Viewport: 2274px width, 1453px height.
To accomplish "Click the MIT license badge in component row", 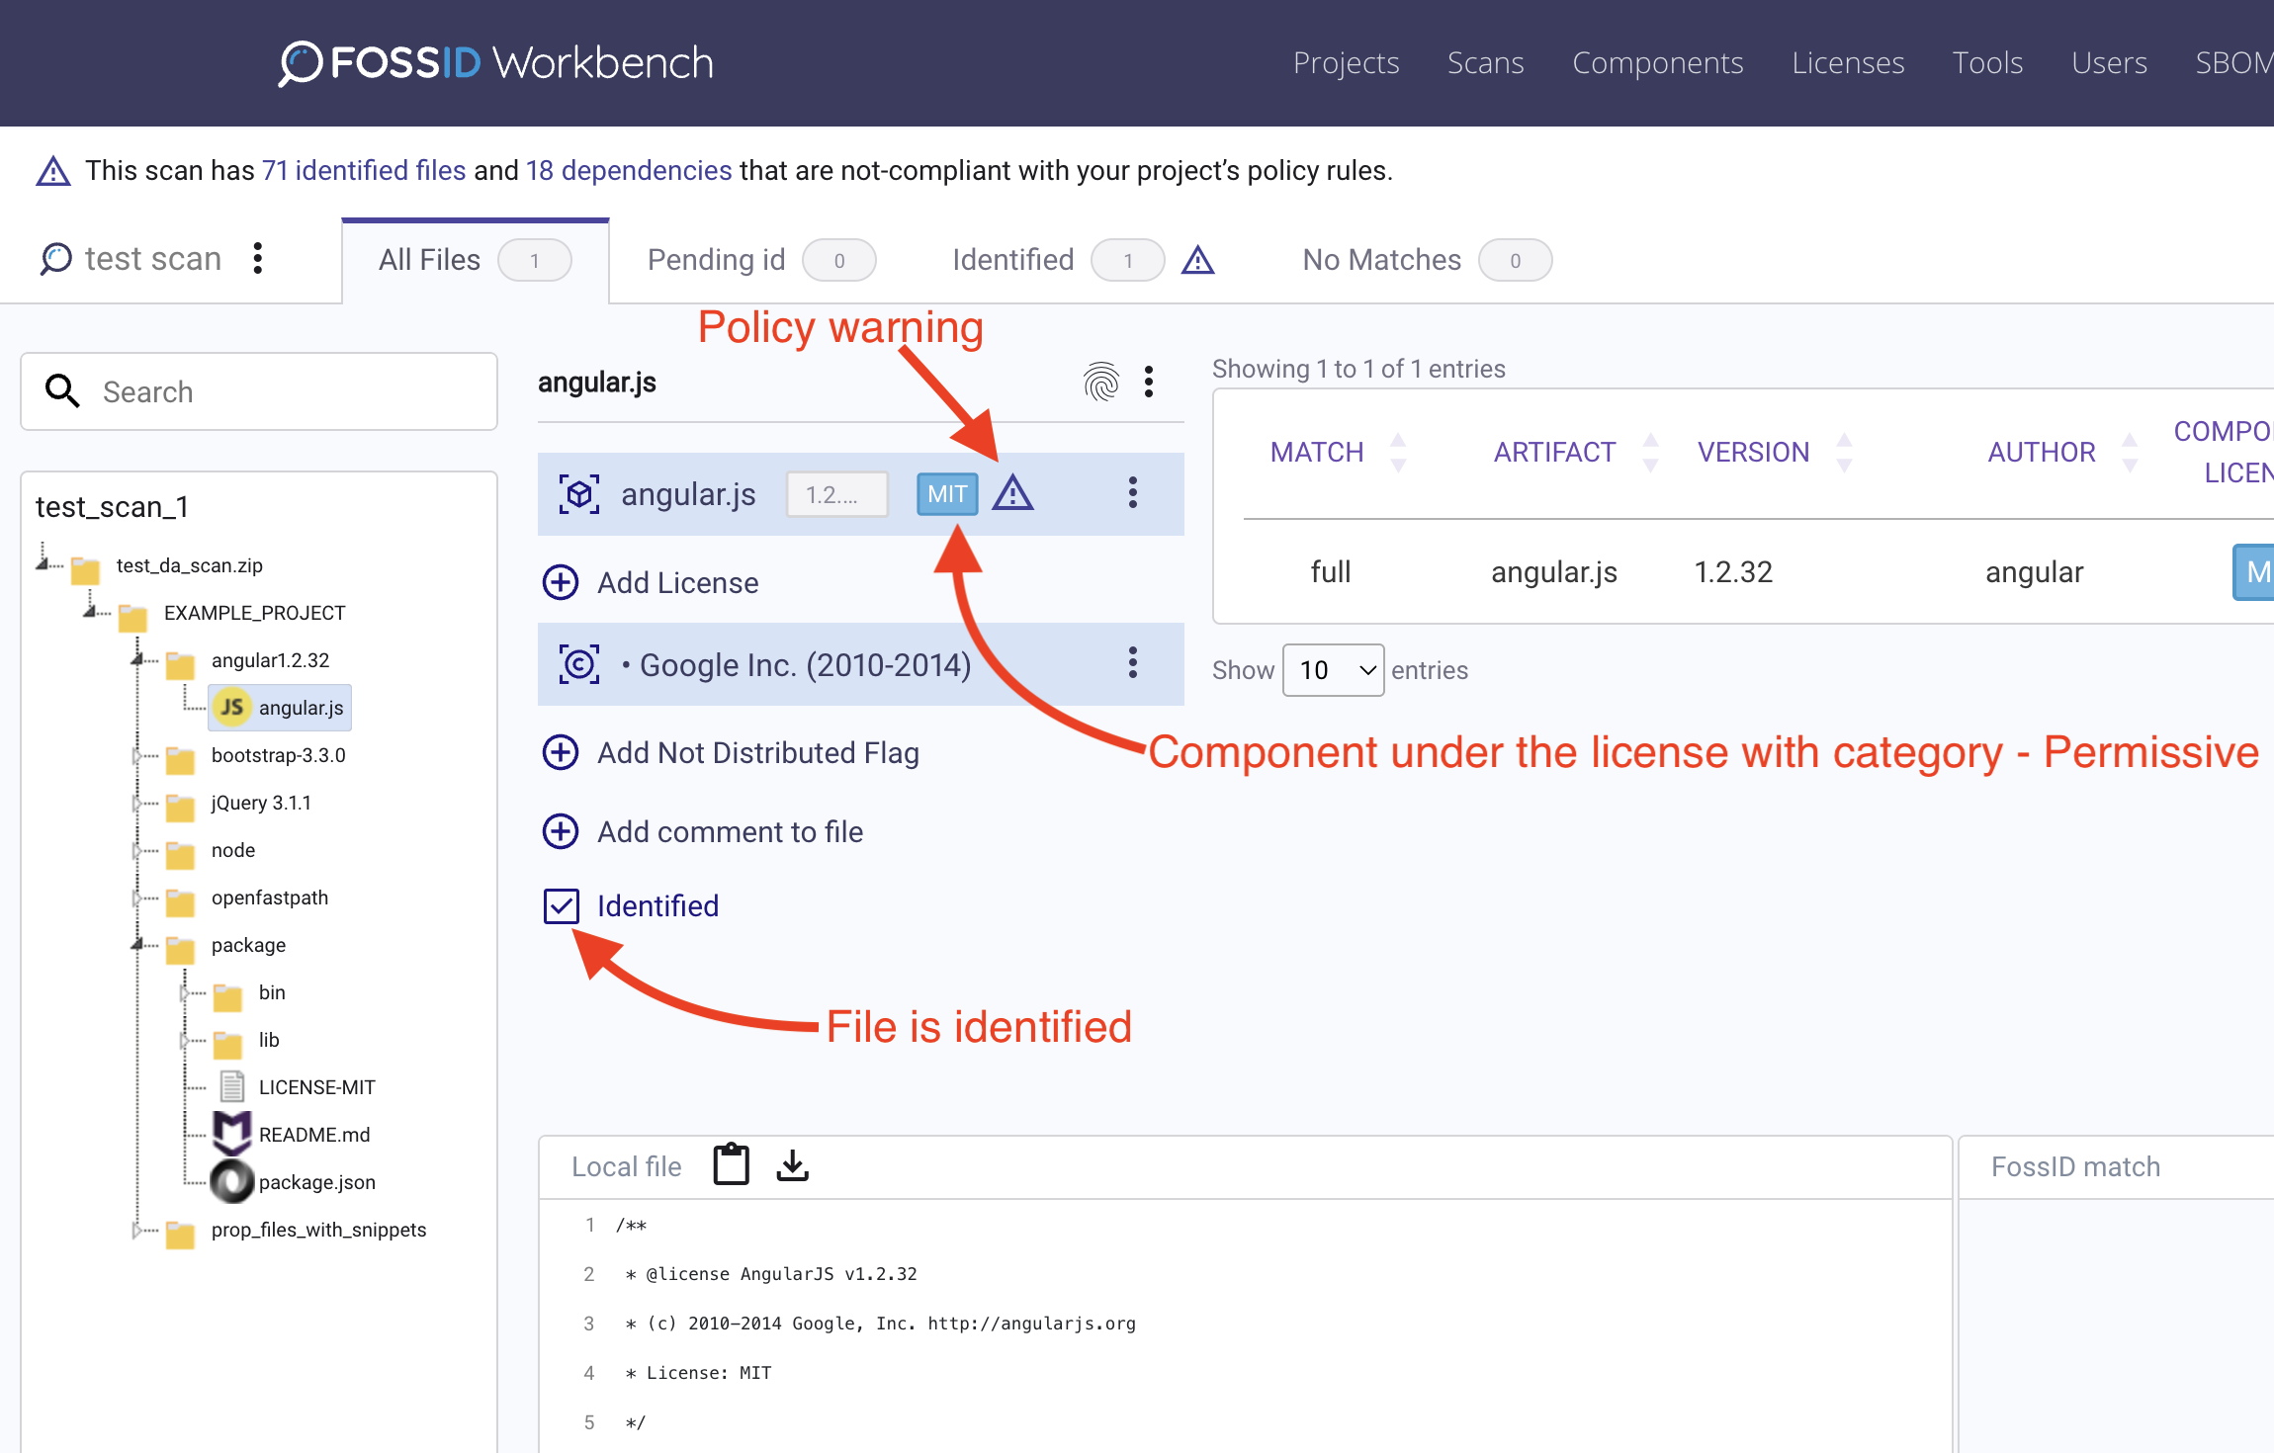I will [x=947, y=493].
